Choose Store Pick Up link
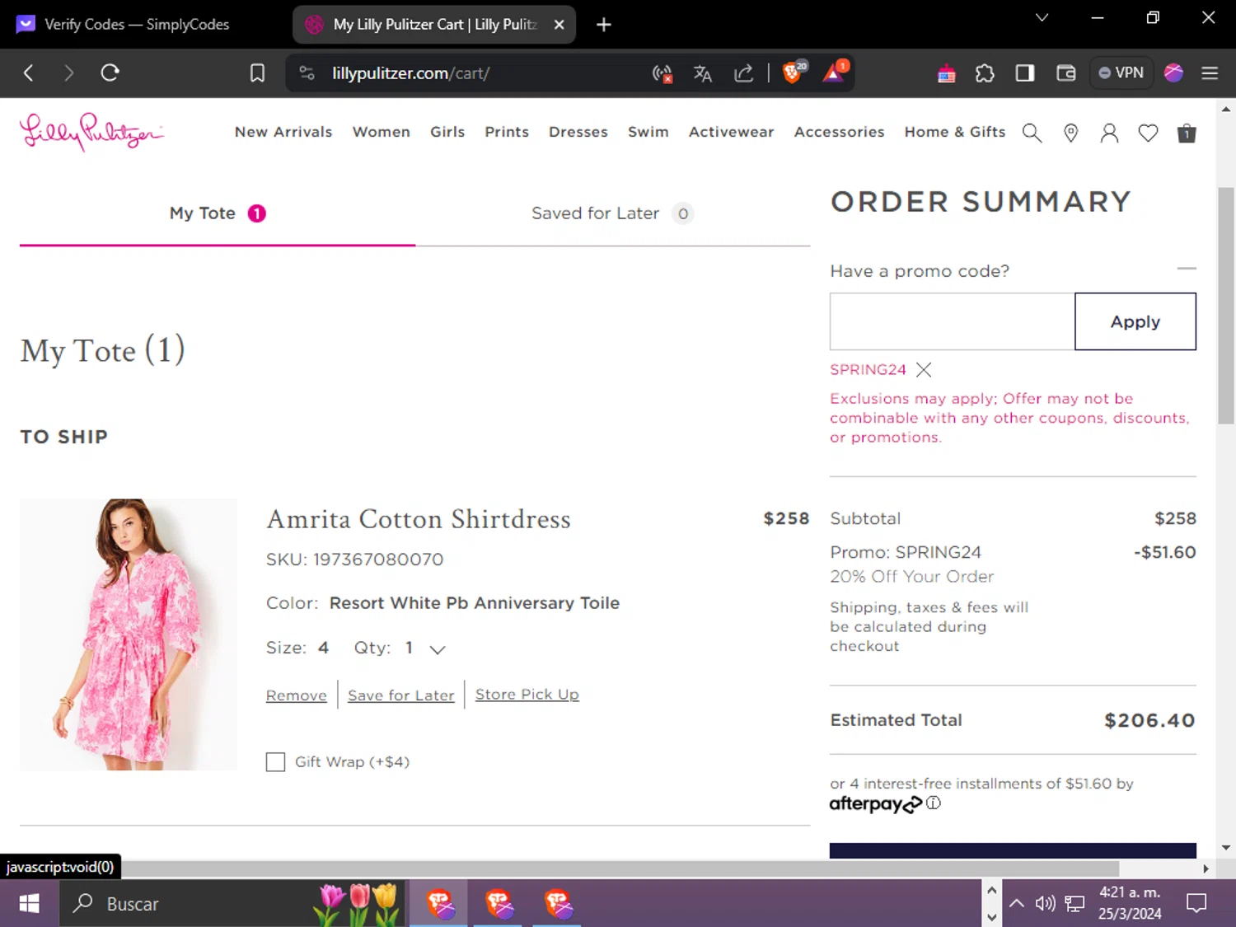 coord(527,695)
